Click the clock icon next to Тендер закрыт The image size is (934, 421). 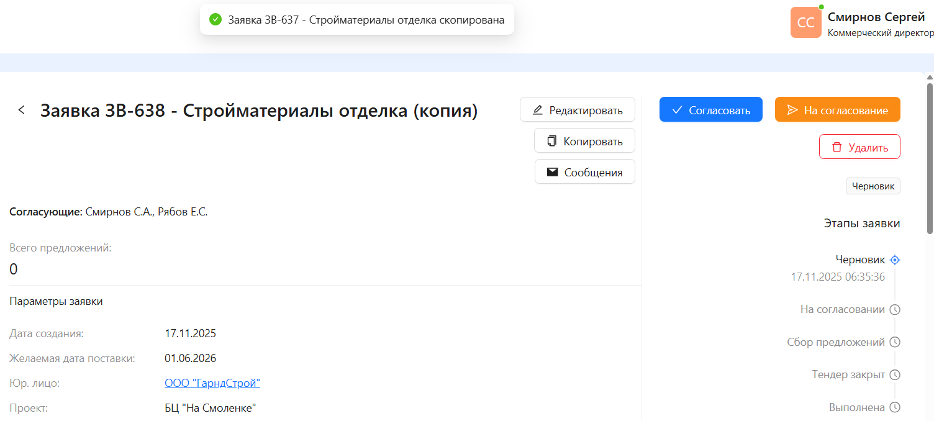pyautogui.click(x=895, y=374)
